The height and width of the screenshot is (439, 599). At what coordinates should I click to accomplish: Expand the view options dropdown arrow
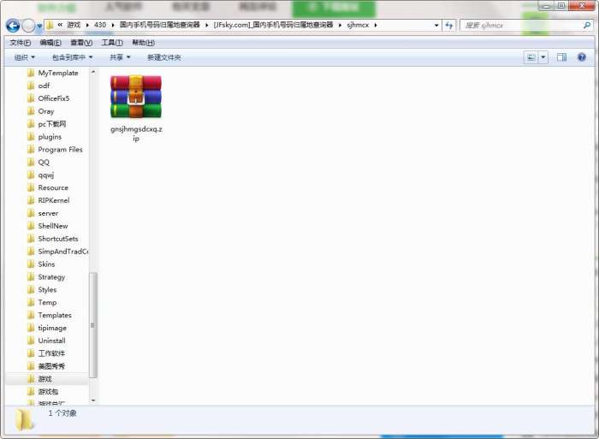coord(543,57)
